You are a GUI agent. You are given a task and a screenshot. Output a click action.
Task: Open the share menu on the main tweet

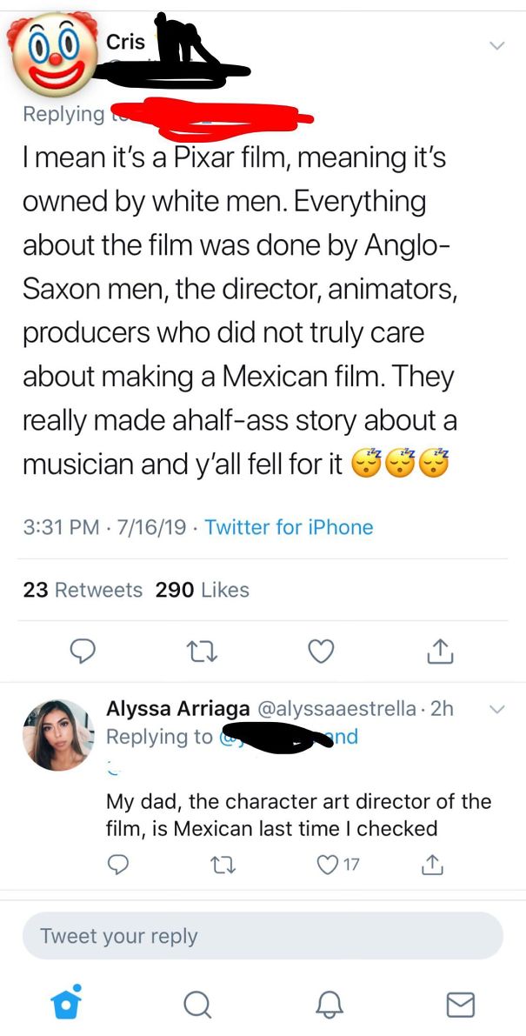coord(441,650)
